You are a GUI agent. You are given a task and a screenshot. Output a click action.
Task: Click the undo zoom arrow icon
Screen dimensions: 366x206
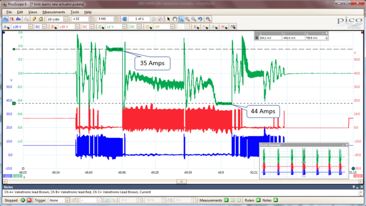click(200, 19)
